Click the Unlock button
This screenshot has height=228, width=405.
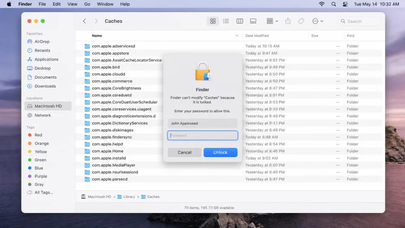point(220,152)
